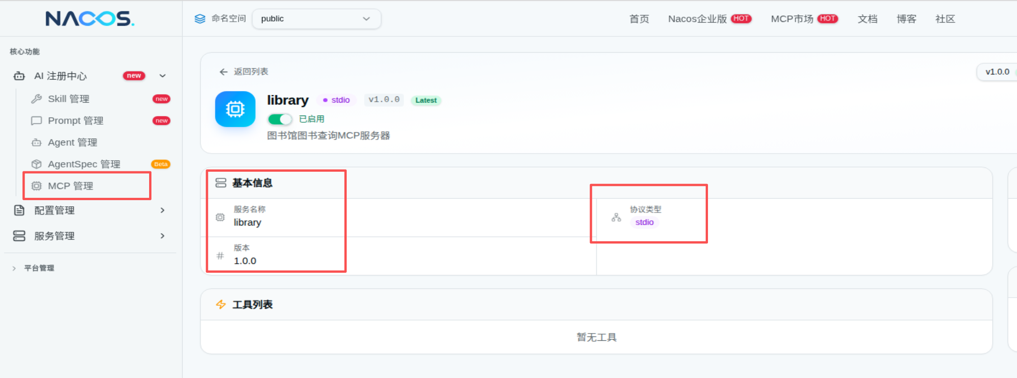Click the v1.0.0 version tag in header
Screen dimensions: 1017x378
[x=384, y=99]
